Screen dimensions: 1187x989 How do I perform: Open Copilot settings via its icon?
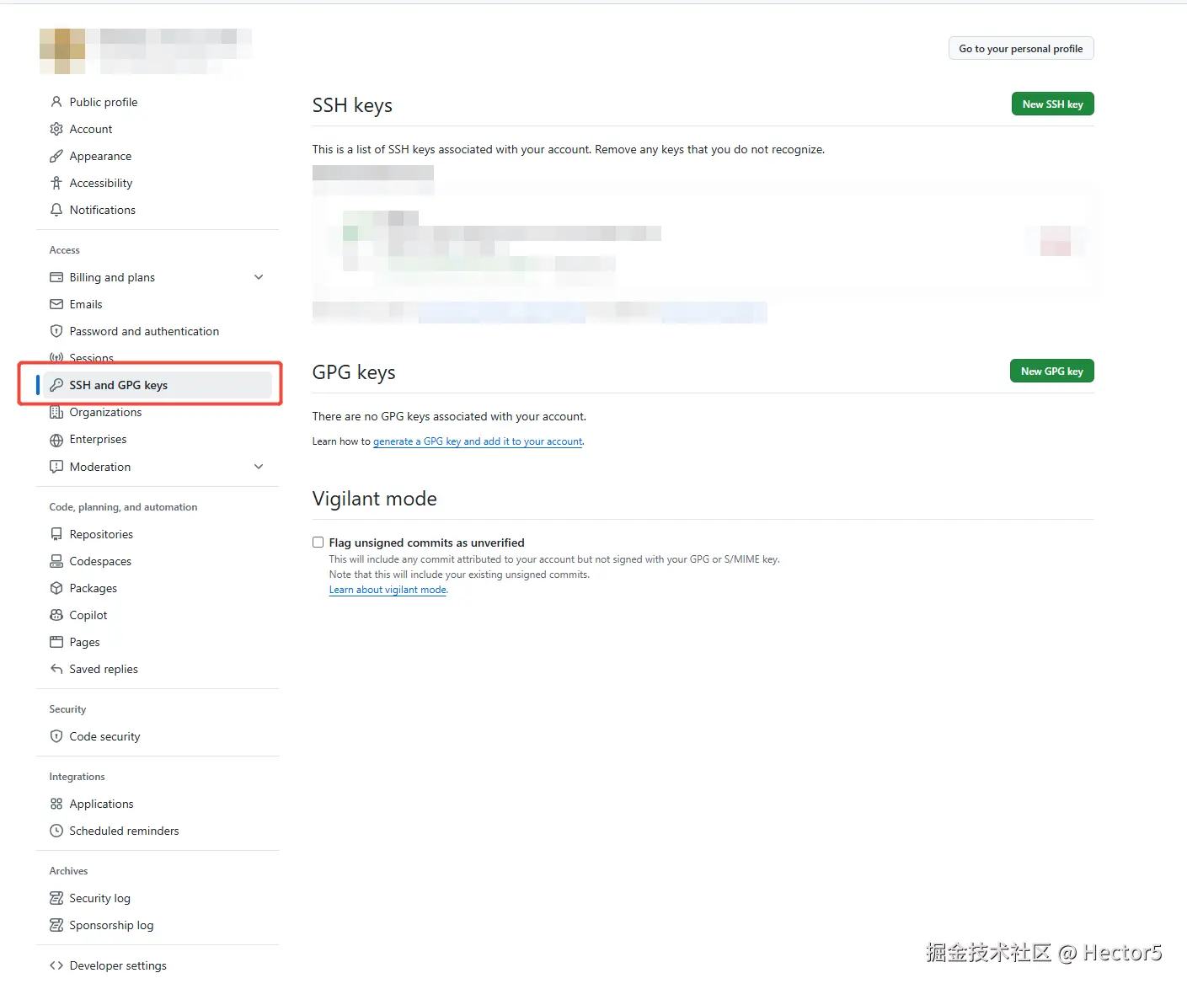point(56,615)
